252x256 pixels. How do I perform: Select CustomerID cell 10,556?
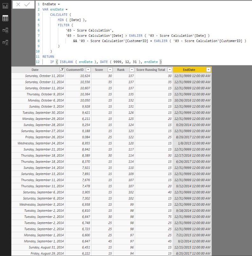(x=78, y=82)
